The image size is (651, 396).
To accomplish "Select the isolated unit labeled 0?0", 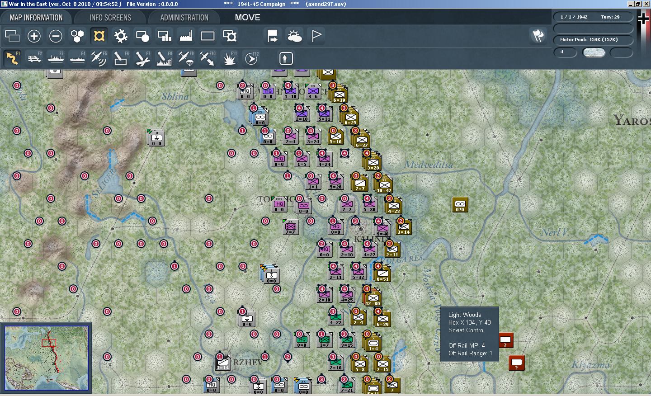I will pyautogui.click(x=460, y=204).
